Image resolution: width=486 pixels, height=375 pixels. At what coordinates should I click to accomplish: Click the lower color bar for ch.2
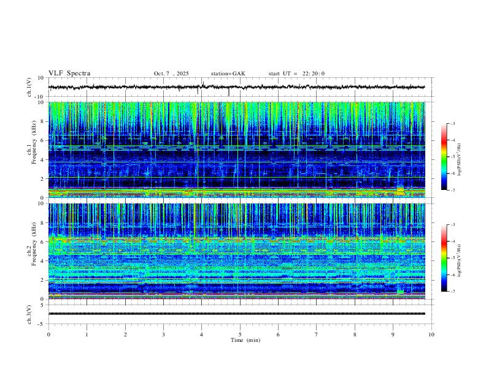(x=444, y=258)
